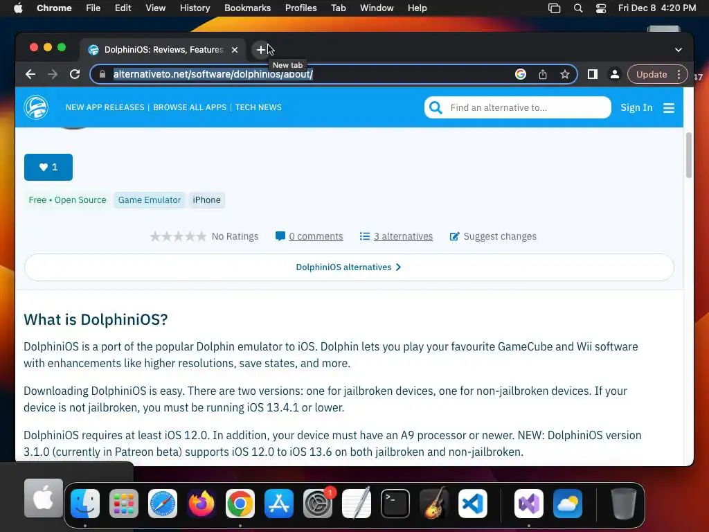Open the Chrome menu in menu bar
This screenshot has height=532, width=709.
pyautogui.click(x=54, y=8)
